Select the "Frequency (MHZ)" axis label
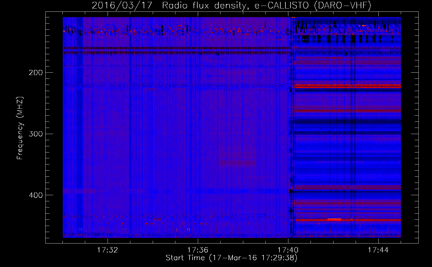Screen dimensions: 432x267 pyautogui.click(x=20, y=128)
